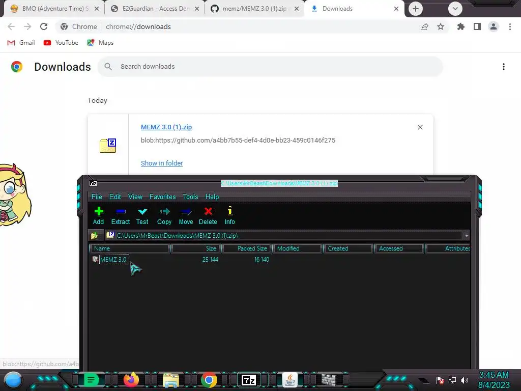
Task: Open the 7-Zip View menu
Action: 135,197
